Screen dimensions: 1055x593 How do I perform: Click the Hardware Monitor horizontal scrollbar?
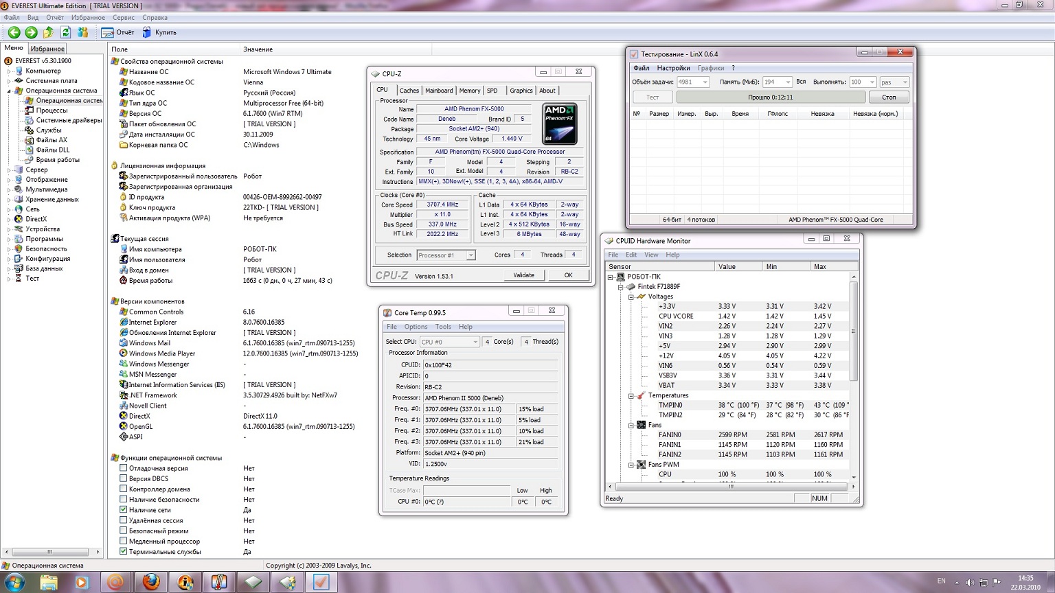coord(731,487)
